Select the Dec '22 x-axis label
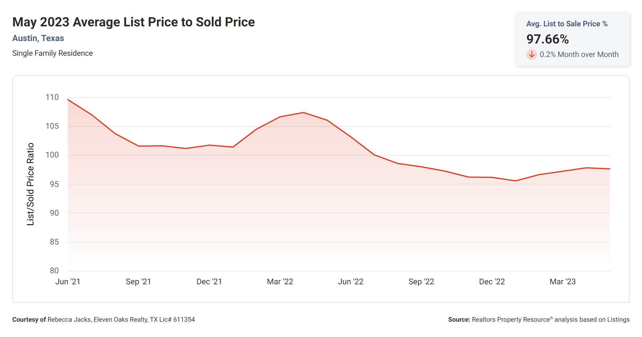The image size is (642, 337). click(x=492, y=282)
